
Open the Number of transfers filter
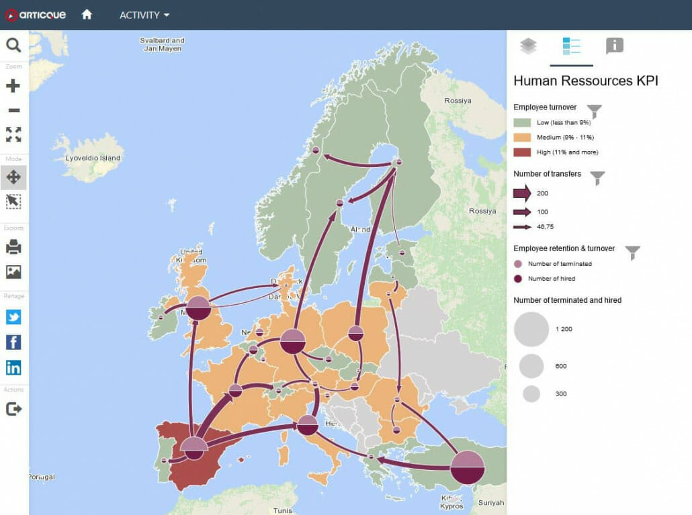(597, 177)
